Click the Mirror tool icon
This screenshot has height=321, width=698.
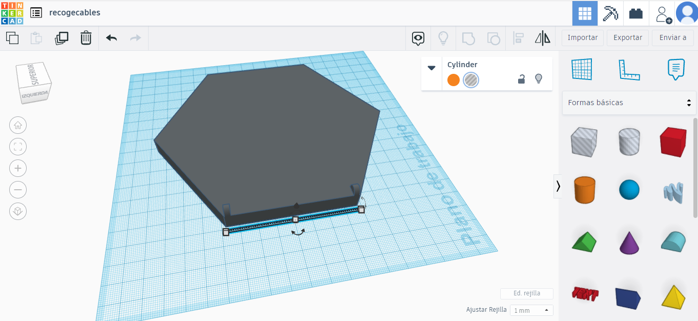[x=543, y=38]
